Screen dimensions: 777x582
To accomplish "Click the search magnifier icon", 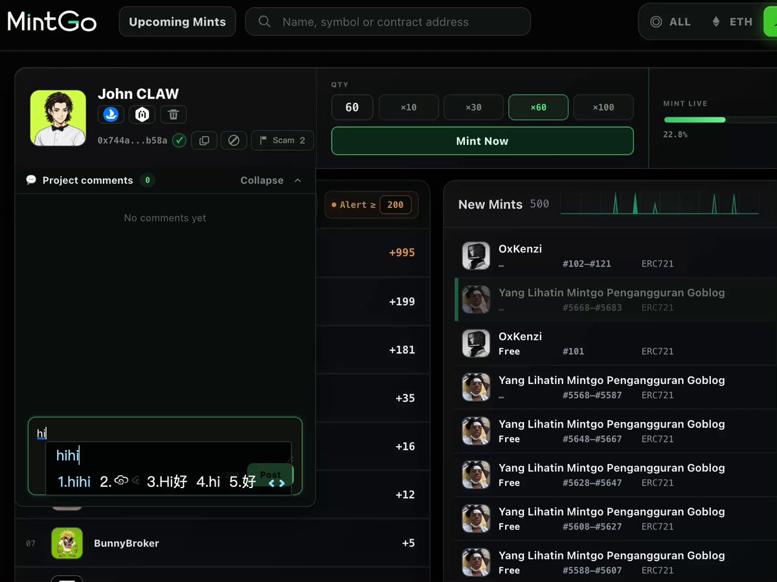I will (264, 21).
